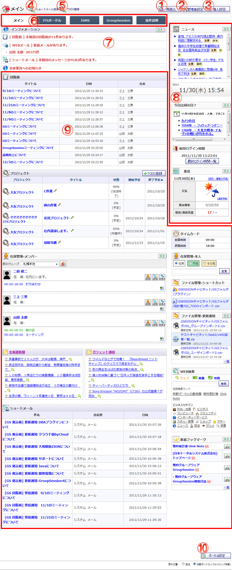The width and height of the screenshot is (232, 570).
Task: Click 送信 icon for 三上 三男
Action: click(154, 302)
